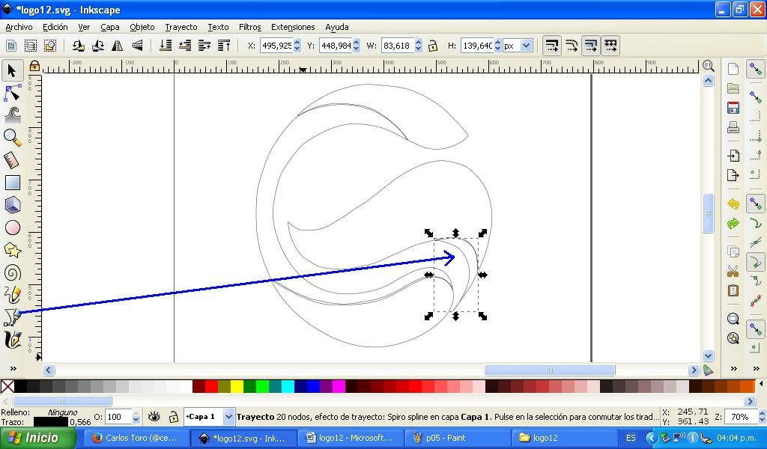Image resolution: width=767 pixels, height=449 pixels.
Task: Switch to logo12 Microsoft taskbar window
Action: pyautogui.click(x=349, y=438)
